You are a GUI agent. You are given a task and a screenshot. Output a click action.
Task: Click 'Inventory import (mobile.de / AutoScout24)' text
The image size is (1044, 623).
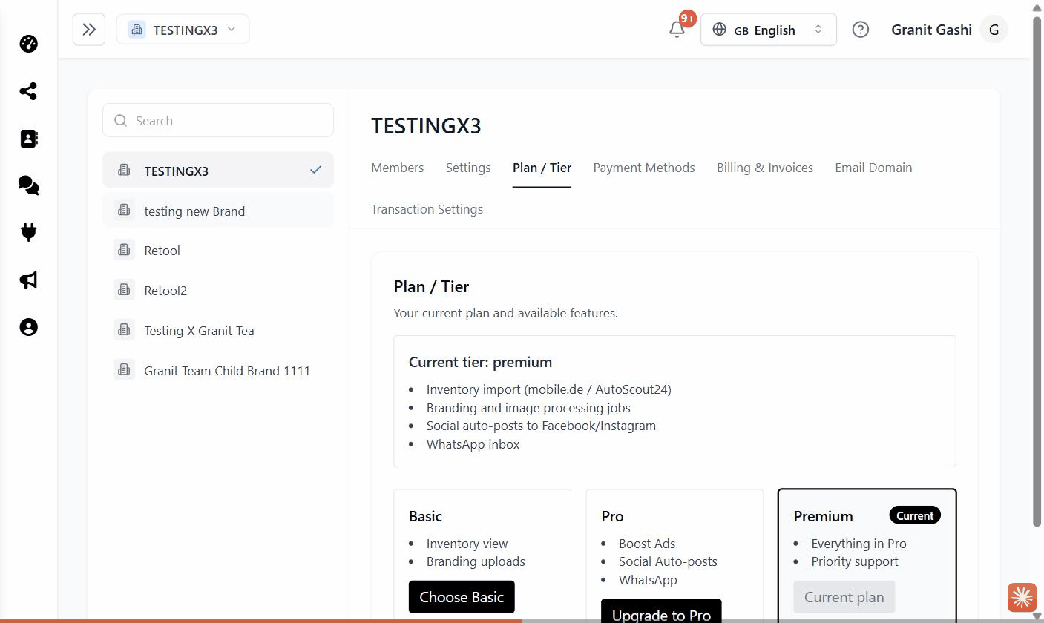[548, 389]
